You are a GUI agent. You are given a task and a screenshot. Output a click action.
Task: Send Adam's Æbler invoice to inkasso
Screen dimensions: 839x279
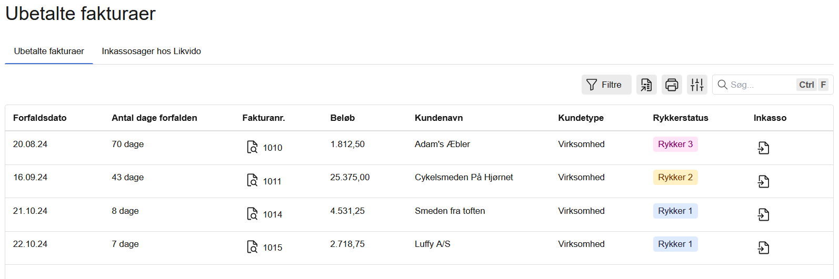(763, 148)
